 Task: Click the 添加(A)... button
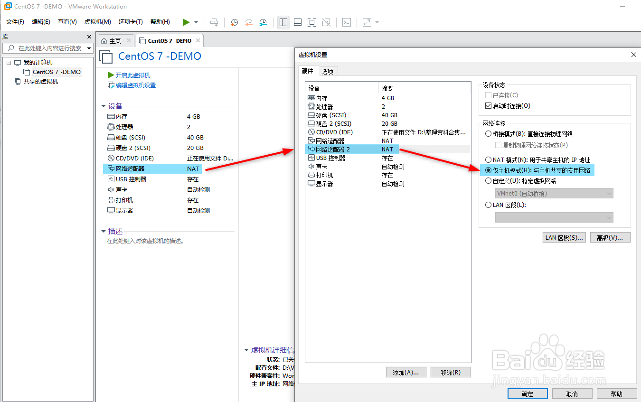tap(406, 372)
